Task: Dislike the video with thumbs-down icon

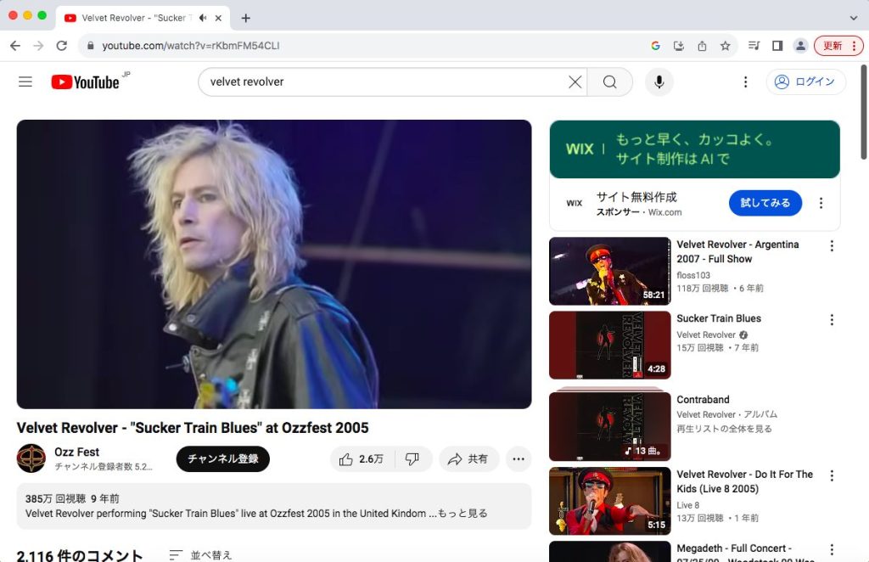Action: [x=412, y=459]
